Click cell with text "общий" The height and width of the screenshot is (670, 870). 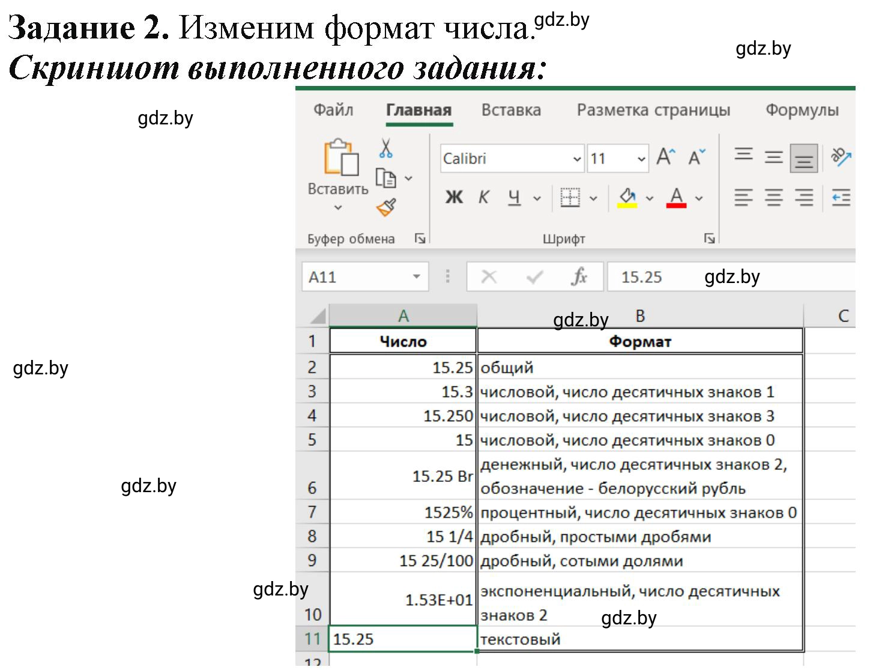(x=640, y=367)
